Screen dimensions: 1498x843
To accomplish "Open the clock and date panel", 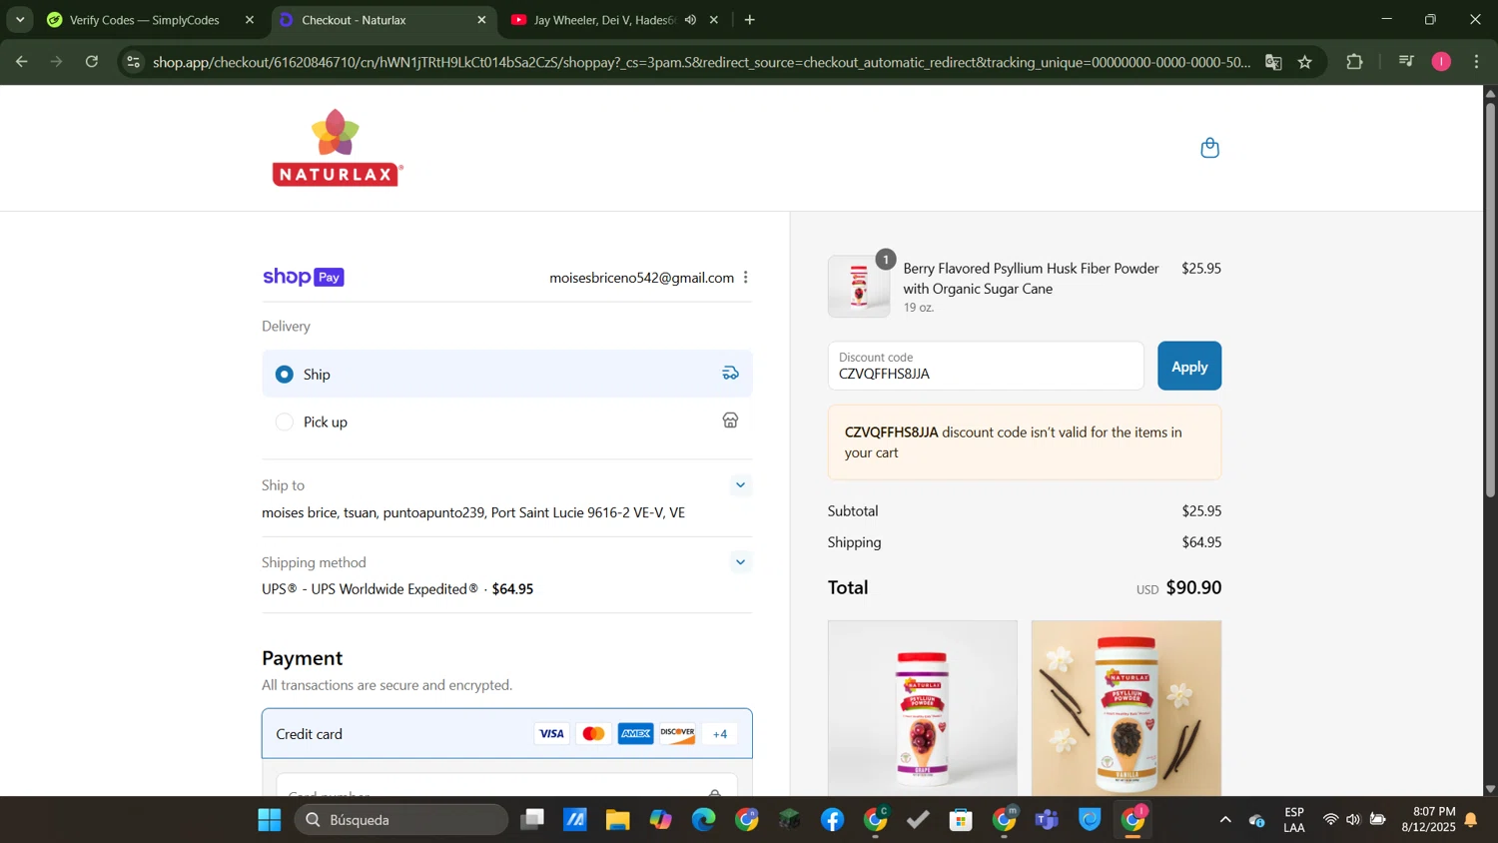I will 1428,820.
